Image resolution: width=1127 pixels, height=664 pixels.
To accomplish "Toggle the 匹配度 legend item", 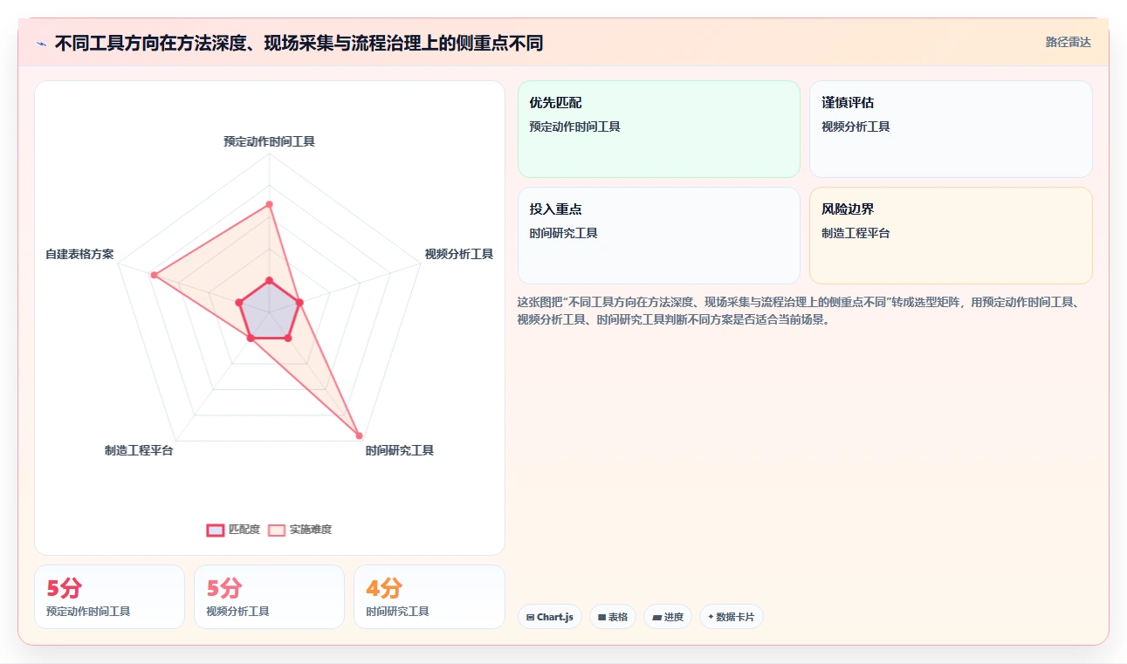I will tap(233, 530).
